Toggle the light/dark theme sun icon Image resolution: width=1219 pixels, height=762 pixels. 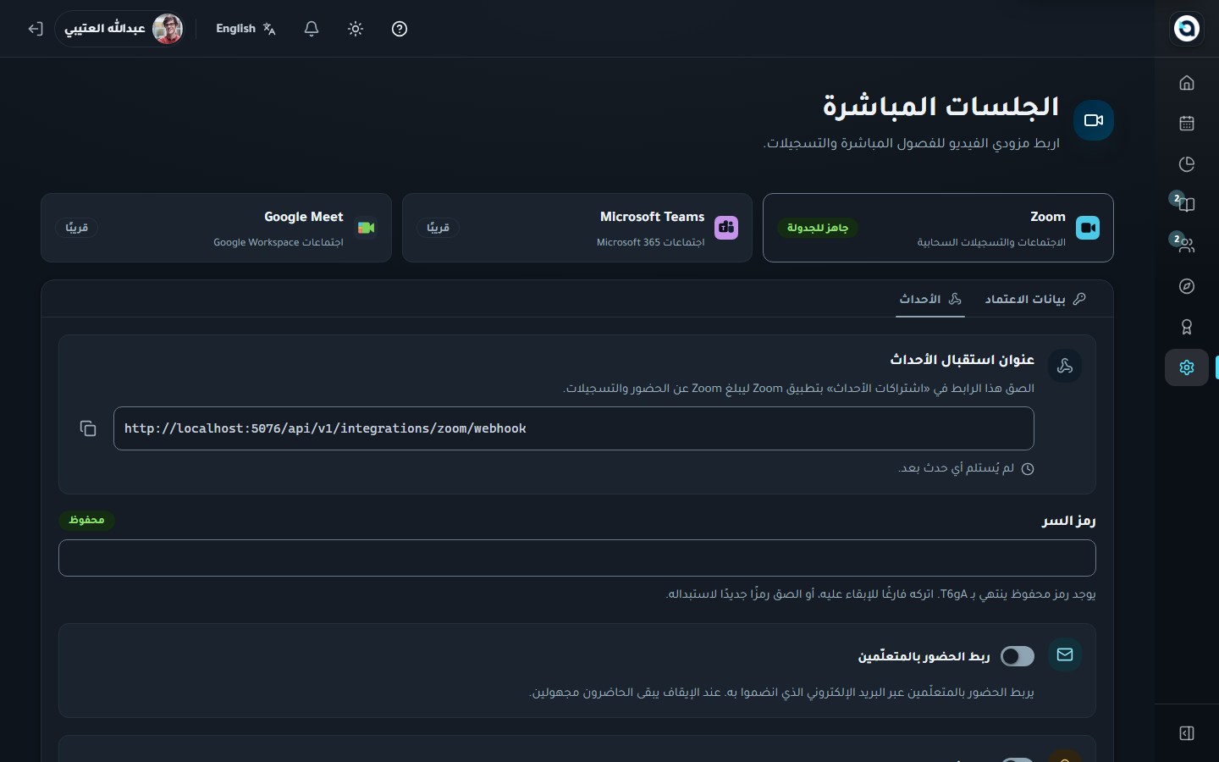(356, 29)
